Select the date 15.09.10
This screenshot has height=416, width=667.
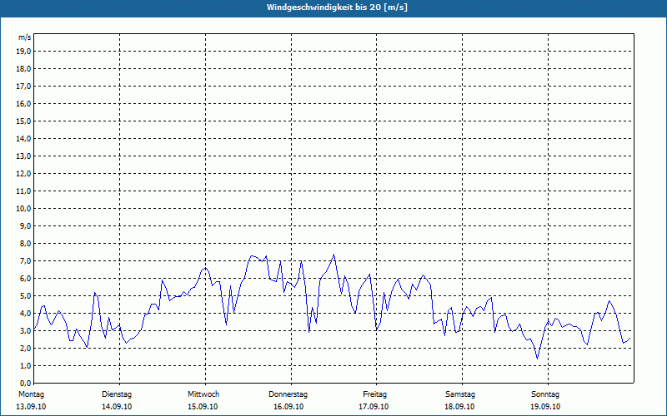click(x=203, y=407)
